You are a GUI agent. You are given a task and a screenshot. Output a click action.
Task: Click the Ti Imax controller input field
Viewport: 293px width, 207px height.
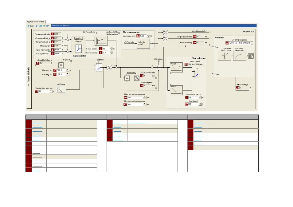pos(106,49)
